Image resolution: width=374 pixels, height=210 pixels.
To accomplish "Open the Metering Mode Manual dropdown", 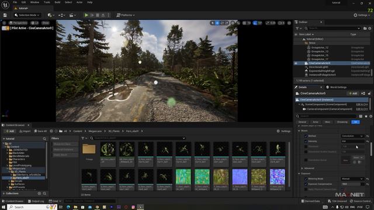I will coord(352,179).
